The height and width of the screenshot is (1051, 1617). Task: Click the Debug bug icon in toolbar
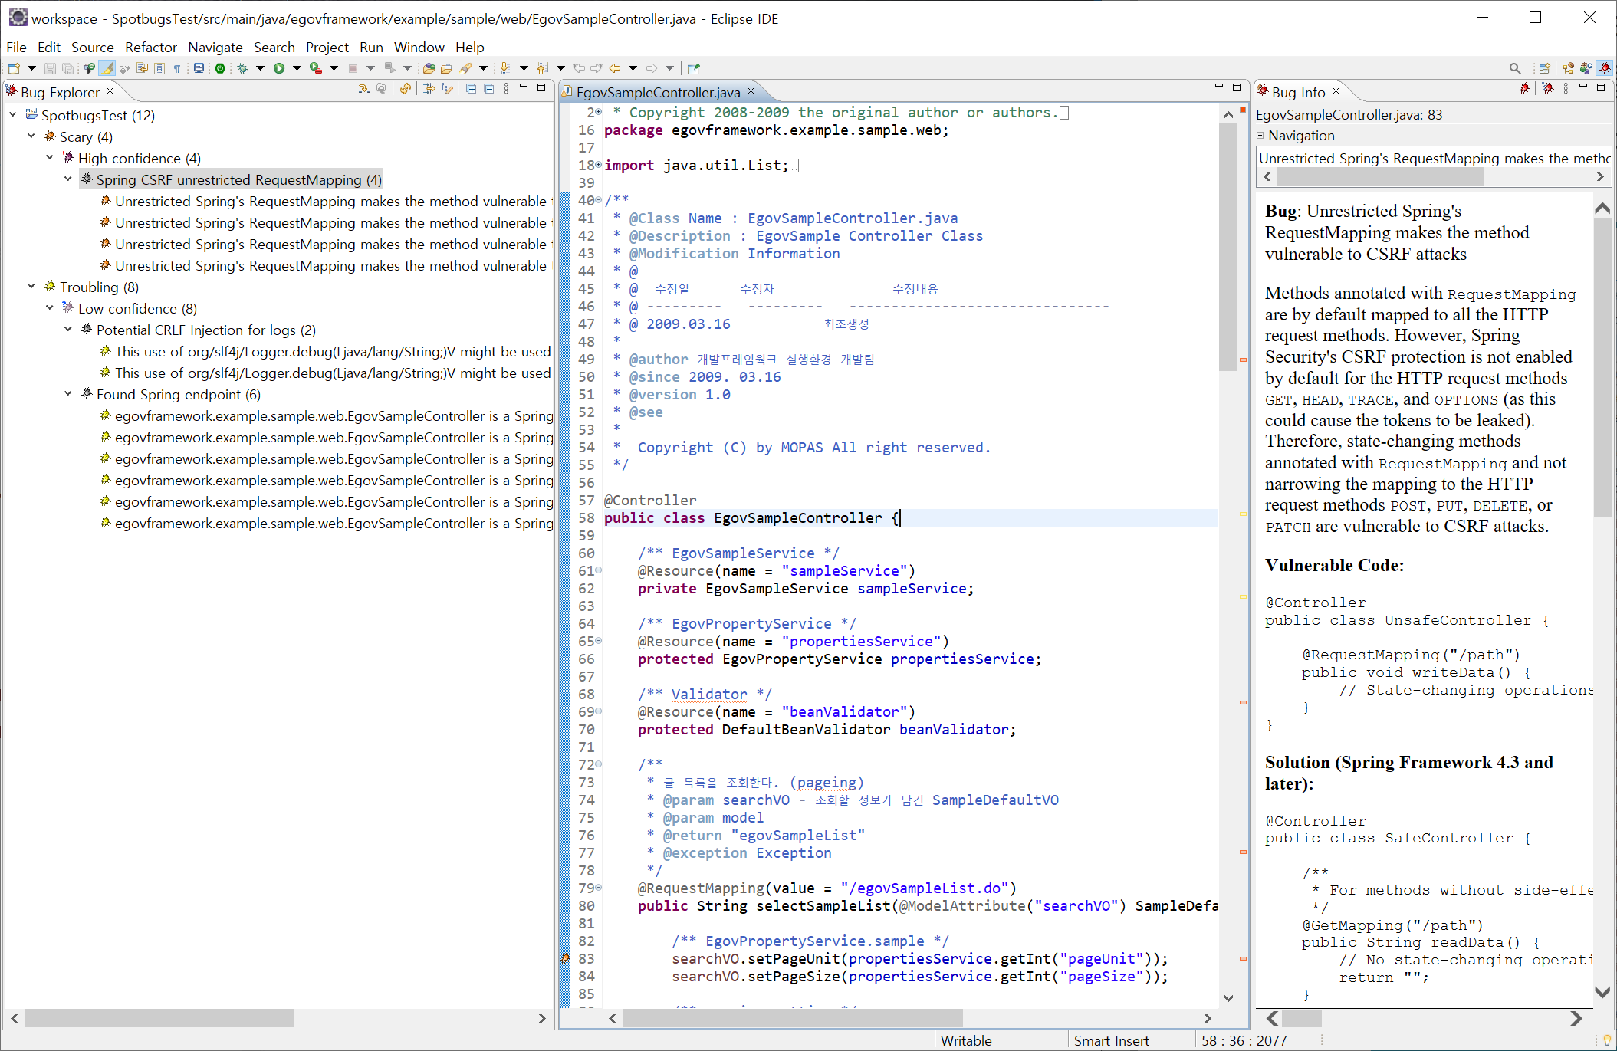[x=243, y=68]
